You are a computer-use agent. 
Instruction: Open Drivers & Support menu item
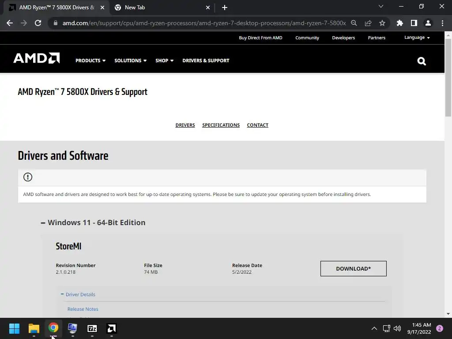[206, 60]
